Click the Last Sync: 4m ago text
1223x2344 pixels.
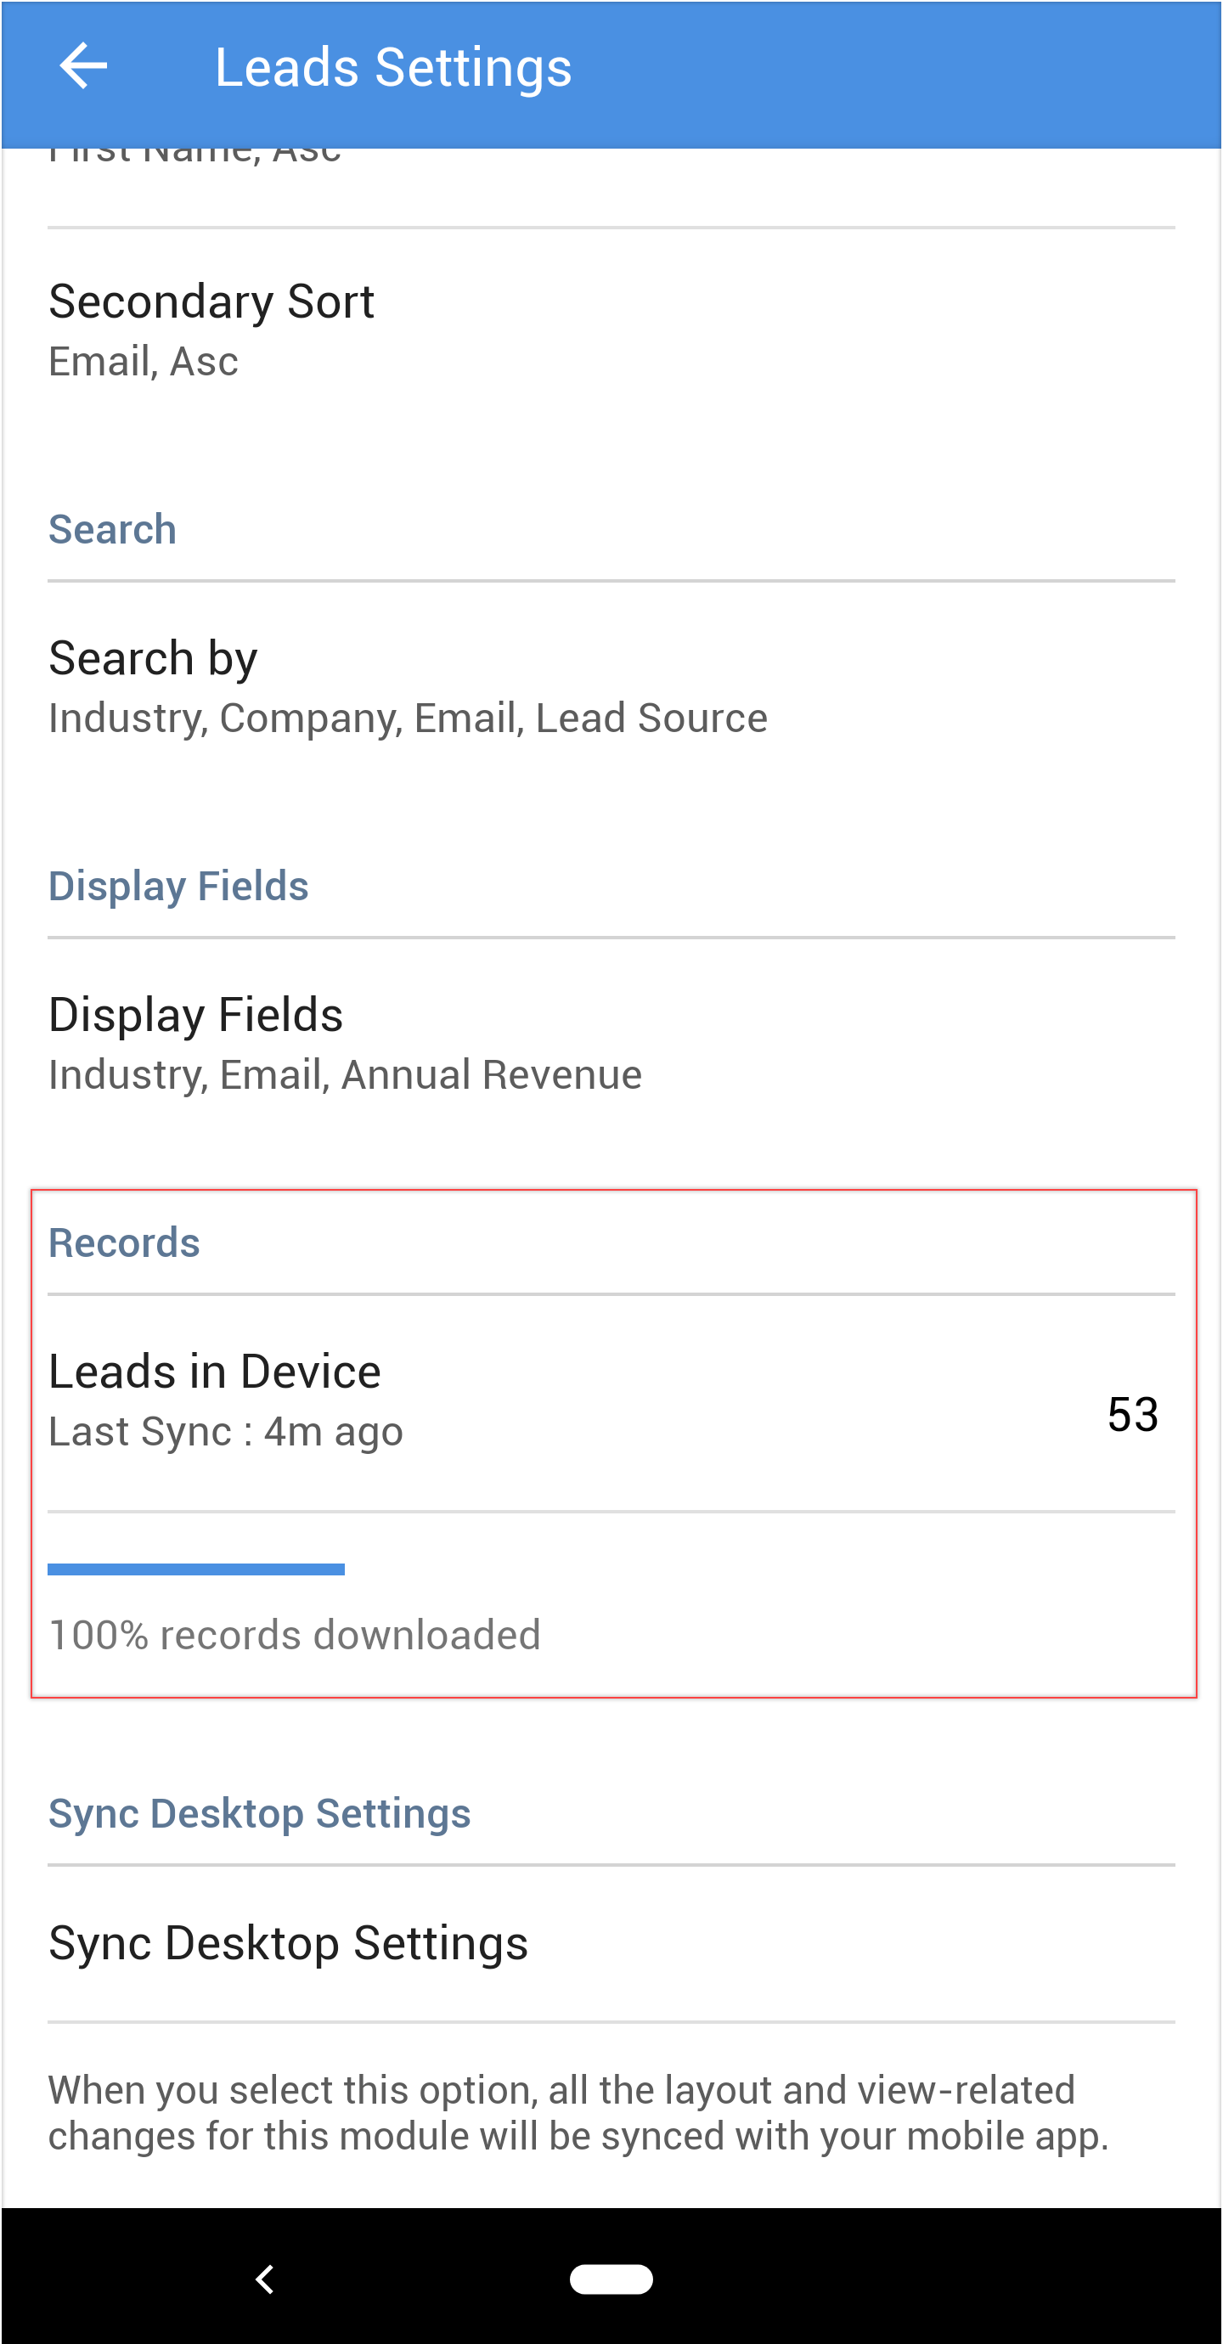226,1431
